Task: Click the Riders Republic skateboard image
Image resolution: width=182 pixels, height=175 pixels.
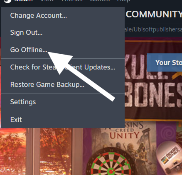Action: coord(170,157)
